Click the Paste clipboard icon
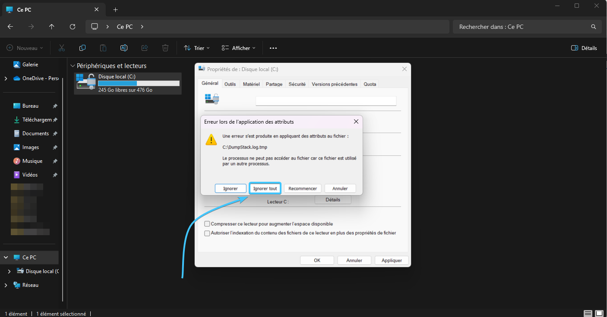The width and height of the screenshot is (607, 317). click(103, 48)
